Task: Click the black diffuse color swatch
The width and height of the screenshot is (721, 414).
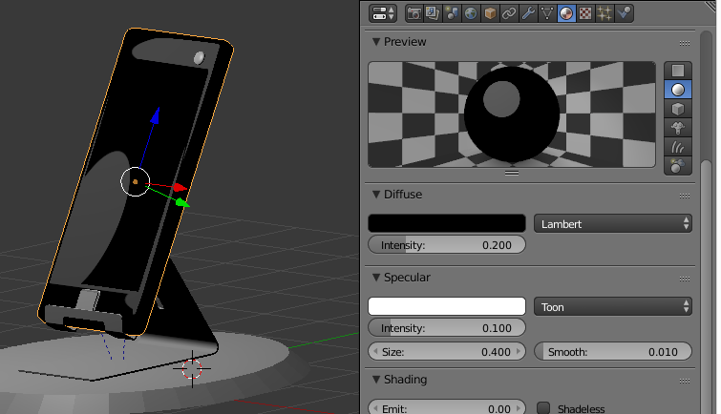Action: (x=447, y=223)
